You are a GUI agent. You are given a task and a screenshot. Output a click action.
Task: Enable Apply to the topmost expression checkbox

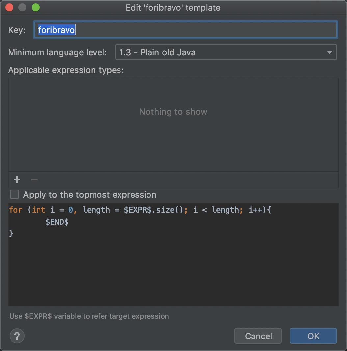point(14,195)
